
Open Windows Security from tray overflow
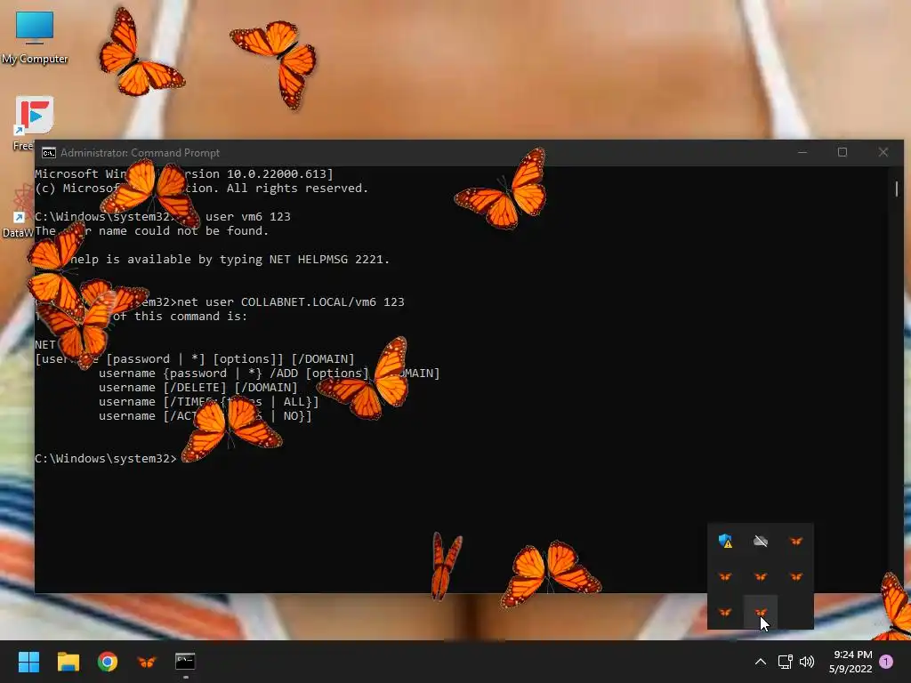click(x=725, y=542)
